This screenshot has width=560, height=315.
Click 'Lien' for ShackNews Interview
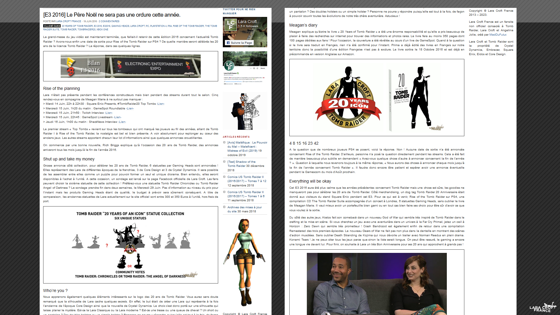point(122,122)
